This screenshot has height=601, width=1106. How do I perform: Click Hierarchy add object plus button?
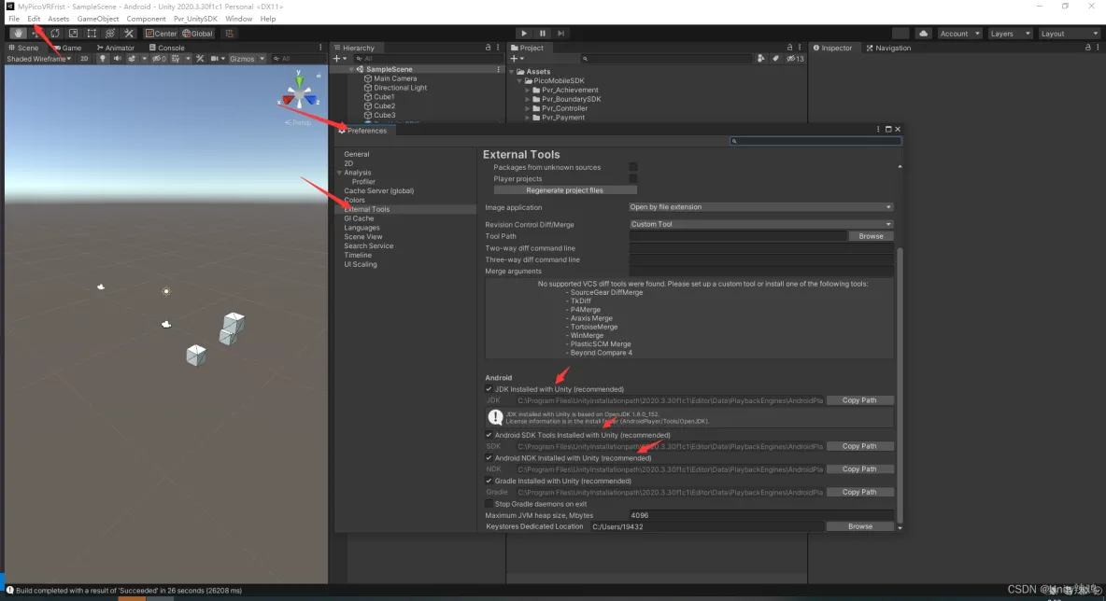339,59
